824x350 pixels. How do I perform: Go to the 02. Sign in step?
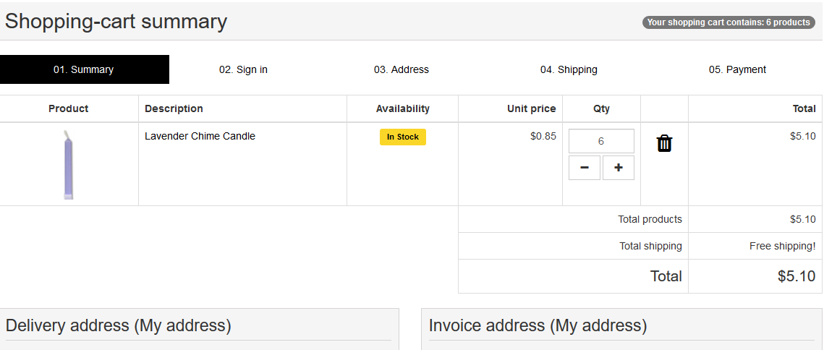click(x=243, y=69)
